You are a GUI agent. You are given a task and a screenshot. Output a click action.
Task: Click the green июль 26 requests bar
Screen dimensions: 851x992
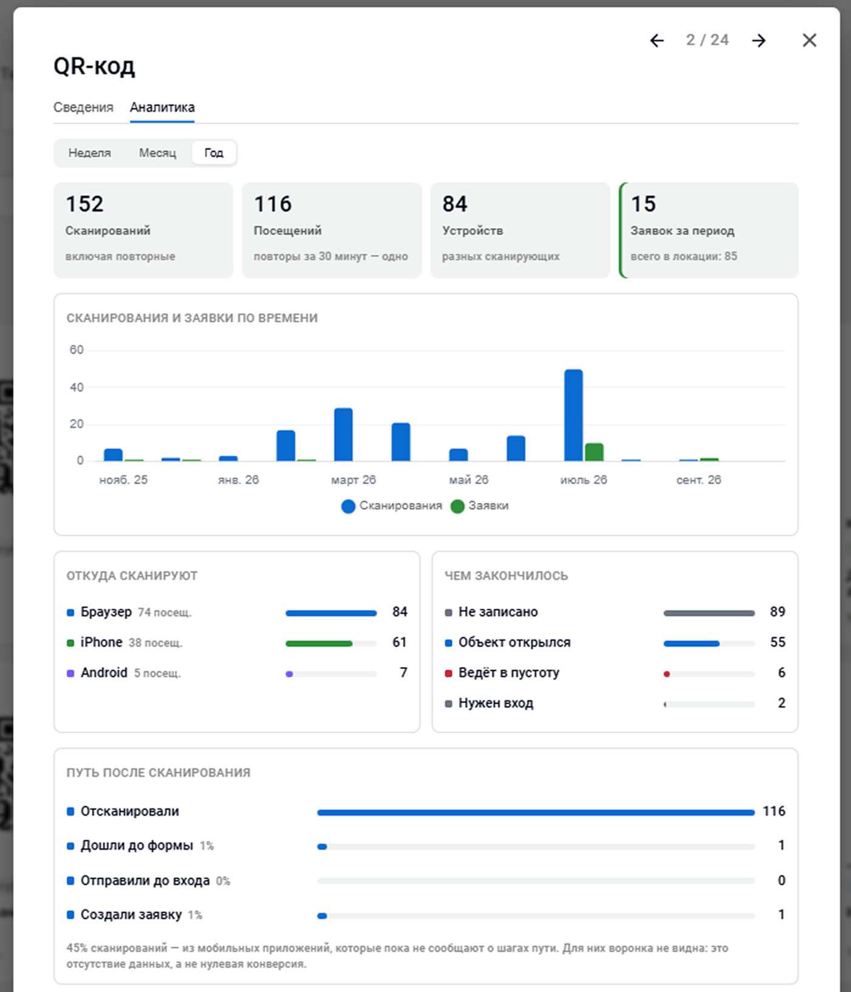tap(594, 452)
